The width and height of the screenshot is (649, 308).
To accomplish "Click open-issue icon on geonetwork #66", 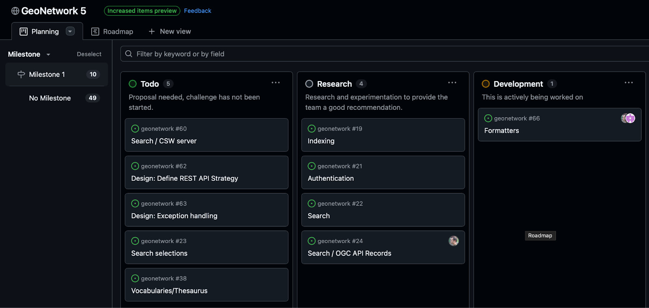I will point(488,118).
